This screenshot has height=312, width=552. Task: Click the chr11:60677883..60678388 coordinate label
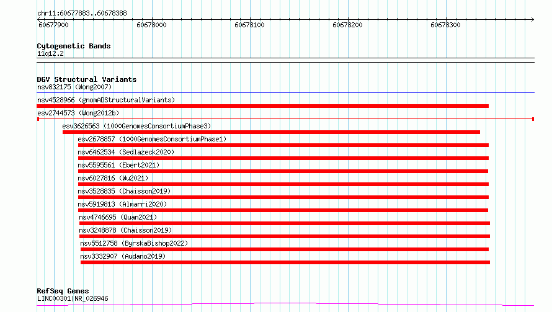[x=82, y=14]
